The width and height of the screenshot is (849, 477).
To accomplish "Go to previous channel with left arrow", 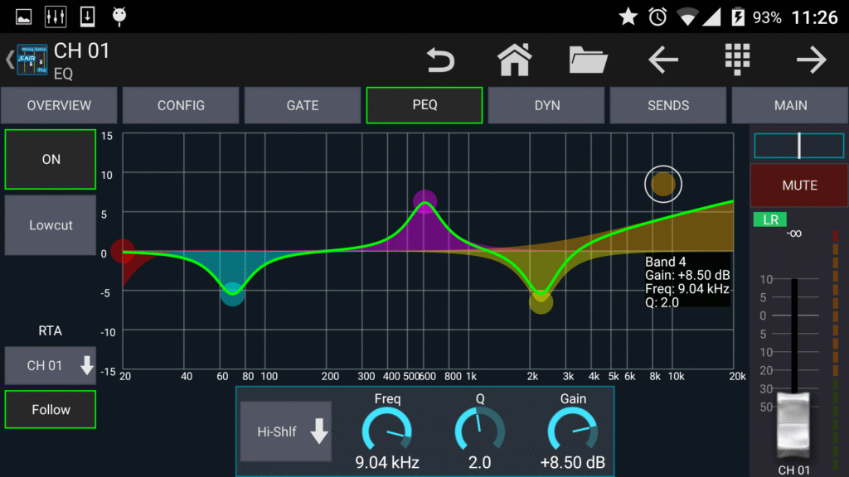I will [662, 60].
